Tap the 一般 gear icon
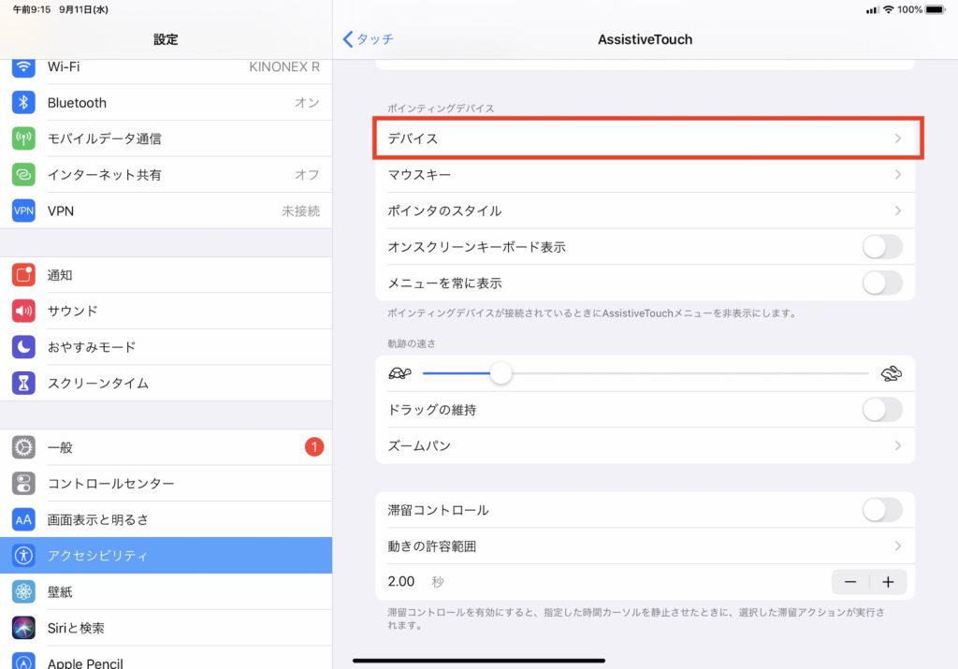Viewport: 958px width, 669px height. 23,447
